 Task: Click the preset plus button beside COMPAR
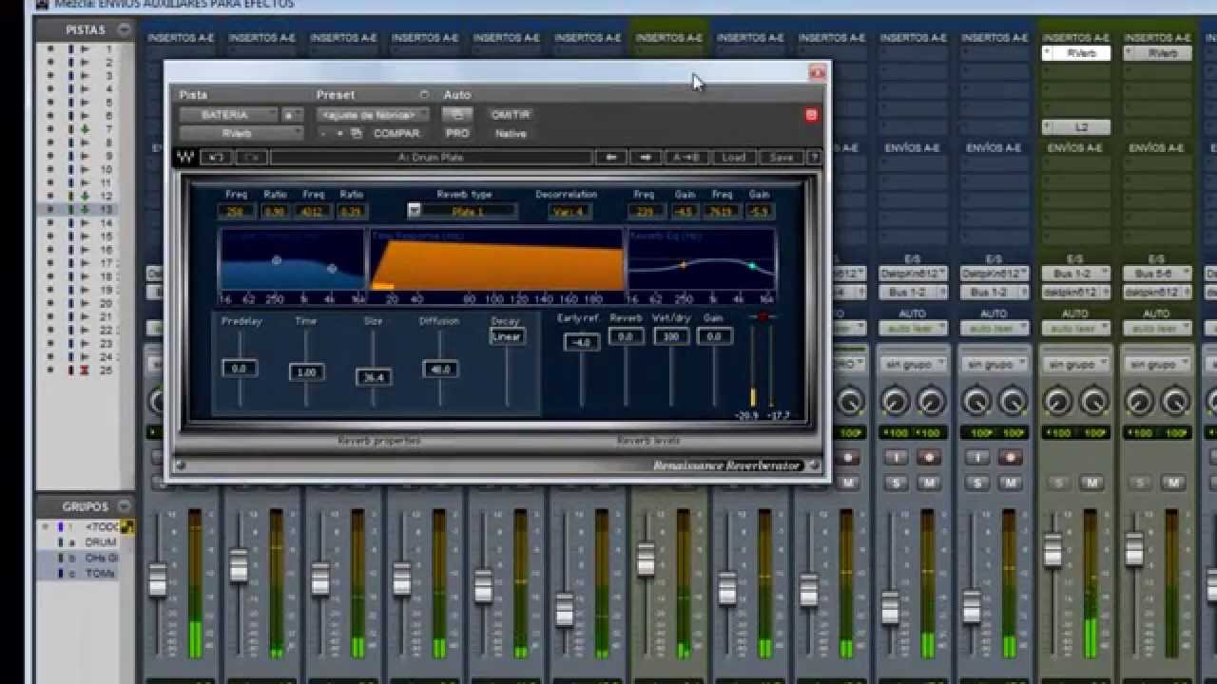(x=340, y=134)
